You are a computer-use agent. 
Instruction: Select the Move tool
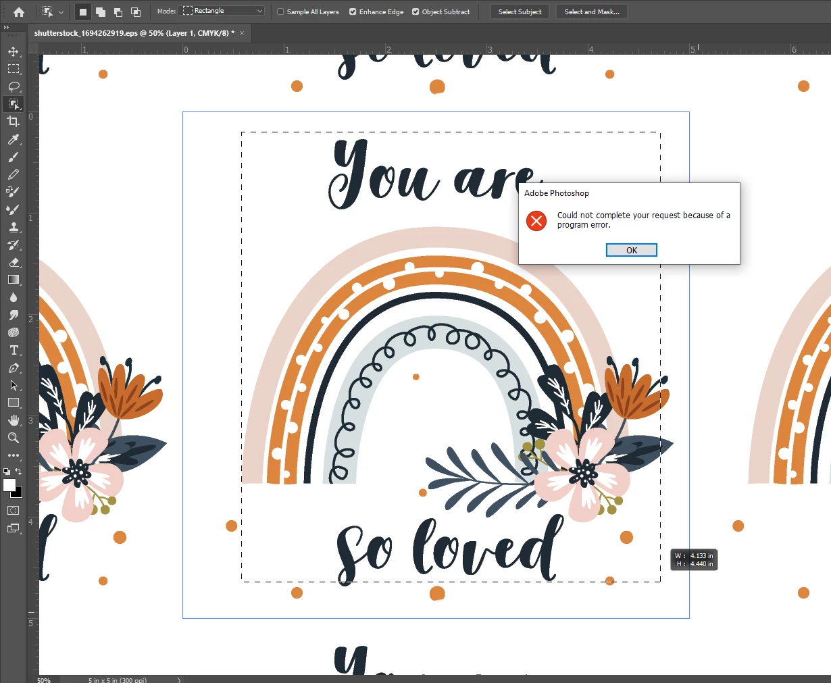click(x=13, y=51)
